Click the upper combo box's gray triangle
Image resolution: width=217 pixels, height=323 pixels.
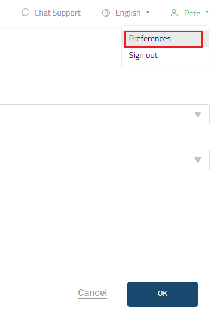coord(198,114)
